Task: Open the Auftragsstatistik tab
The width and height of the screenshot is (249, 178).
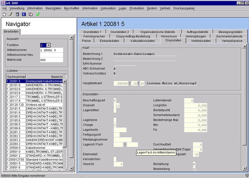Action: [200, 32]
